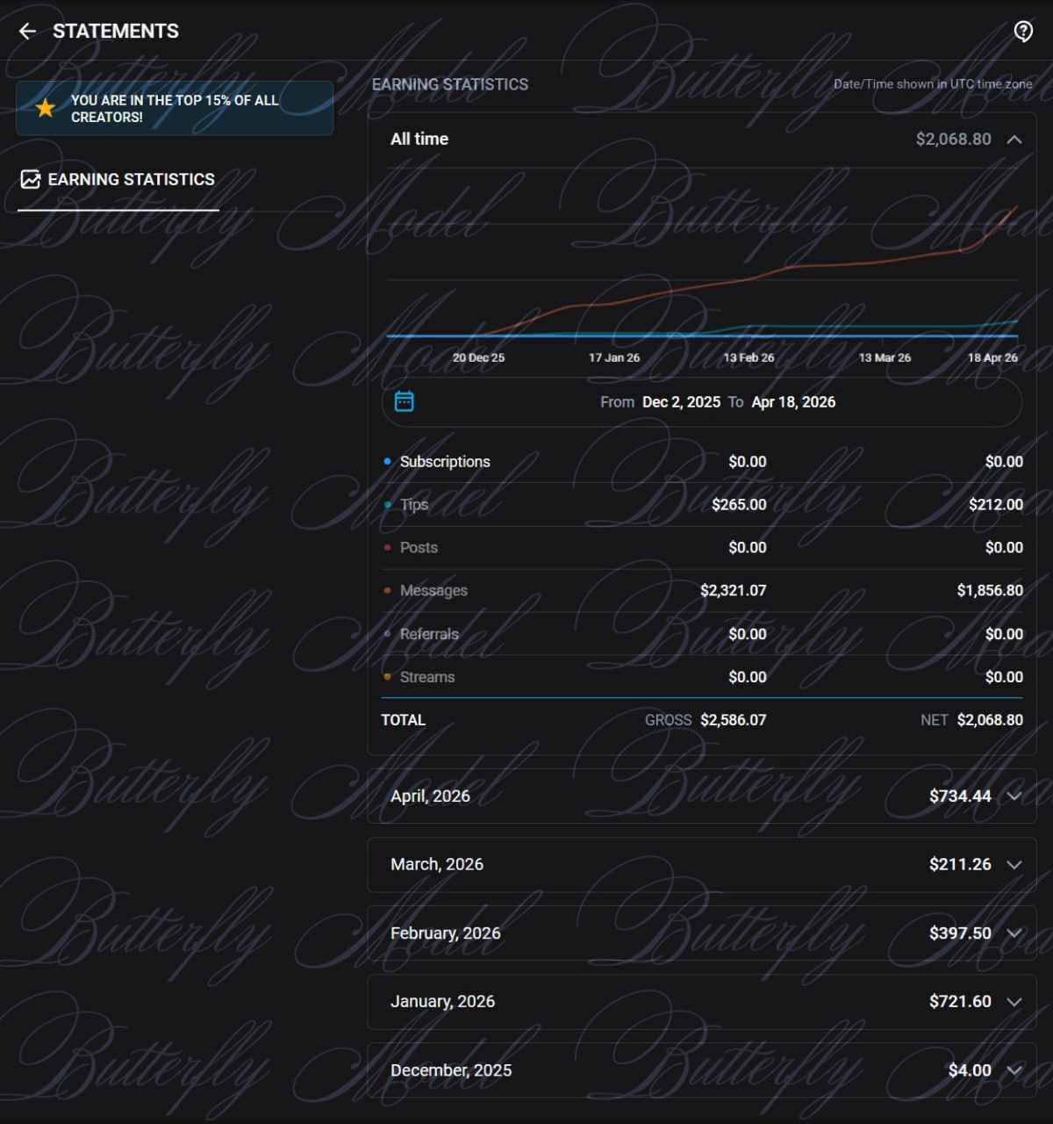Click the Messages row label
Viewport: 1053px width, 1124px height.
433,590
